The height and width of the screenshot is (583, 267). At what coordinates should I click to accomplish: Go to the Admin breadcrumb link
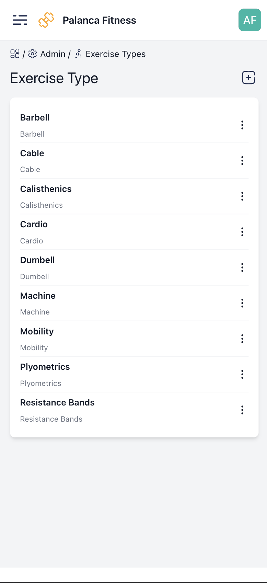tap(53, 54)
